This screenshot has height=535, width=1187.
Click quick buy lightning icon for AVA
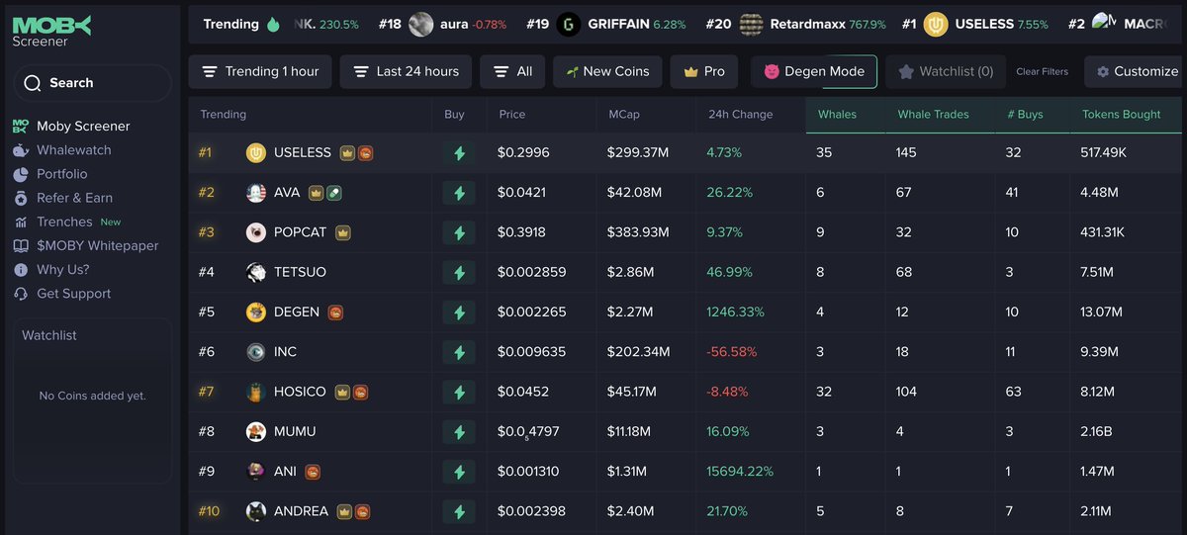459,193
